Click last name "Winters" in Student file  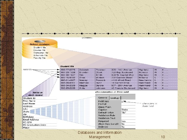pyautogui.click(x=100, y=78)
